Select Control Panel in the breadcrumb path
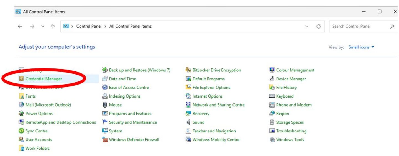 89,27
